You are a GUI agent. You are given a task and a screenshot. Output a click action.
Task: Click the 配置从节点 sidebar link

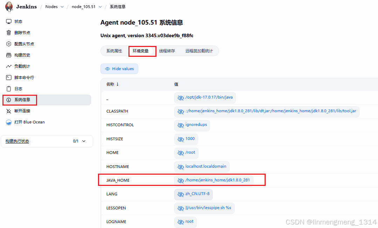(24, 44)
